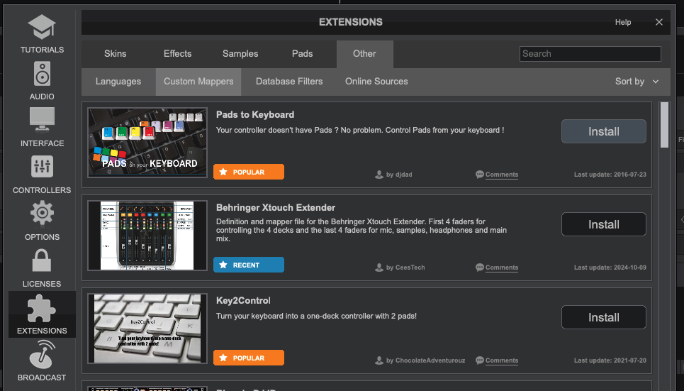Open the Database Filters sub-tab
684x391 pixels.
tap(289, 82)
